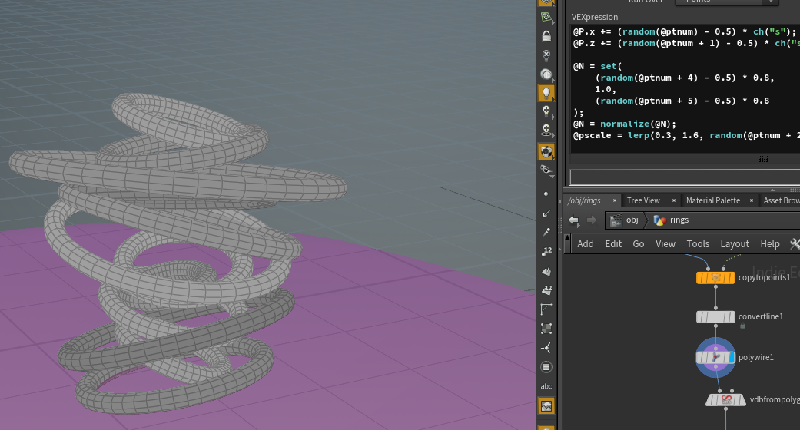Toggle the abc text display icon
This screenshot has width=800, height=430.
point(546,386)
